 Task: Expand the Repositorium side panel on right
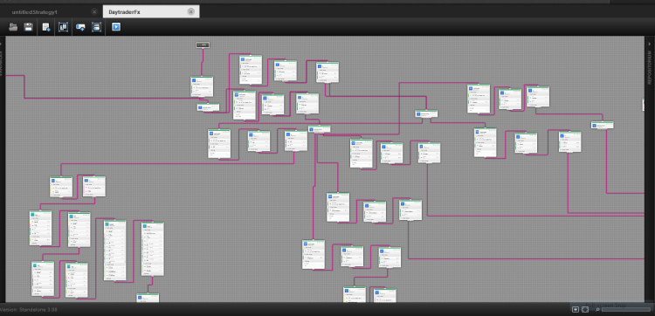point(650,67)
